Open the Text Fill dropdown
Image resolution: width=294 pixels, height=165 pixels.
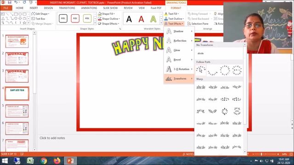171,14
